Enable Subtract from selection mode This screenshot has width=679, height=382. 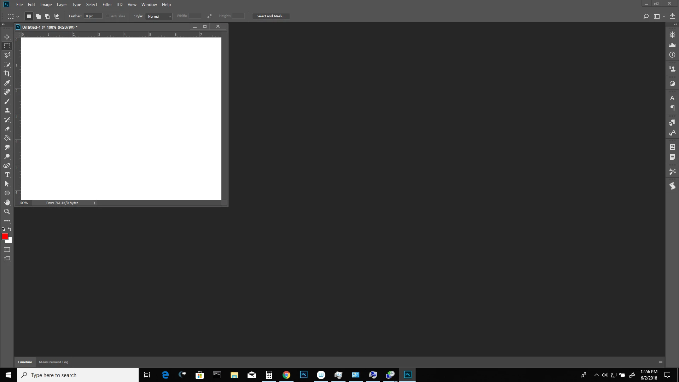click(47, 16)
